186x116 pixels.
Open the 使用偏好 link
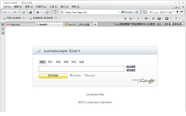[x=131, y=70]
